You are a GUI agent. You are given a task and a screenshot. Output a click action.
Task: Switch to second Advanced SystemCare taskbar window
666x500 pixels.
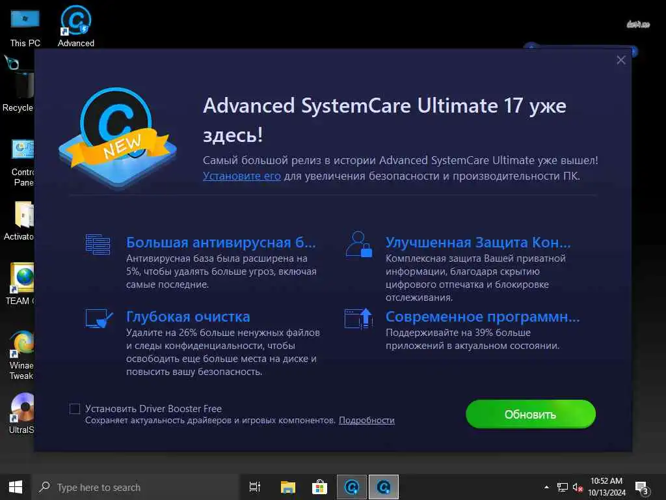(x=384, y=487)
